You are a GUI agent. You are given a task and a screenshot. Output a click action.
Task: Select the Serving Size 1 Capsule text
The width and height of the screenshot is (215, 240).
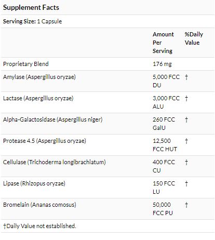(x=32, y=21)
